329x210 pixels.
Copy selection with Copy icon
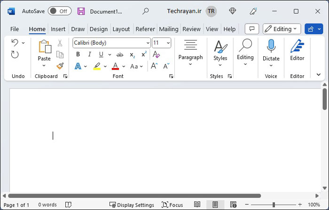[x=60, y=54]
